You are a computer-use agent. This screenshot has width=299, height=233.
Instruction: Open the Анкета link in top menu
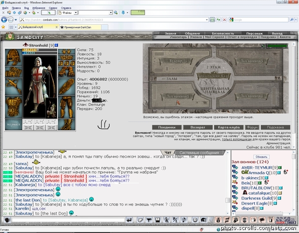click(285, 37)
